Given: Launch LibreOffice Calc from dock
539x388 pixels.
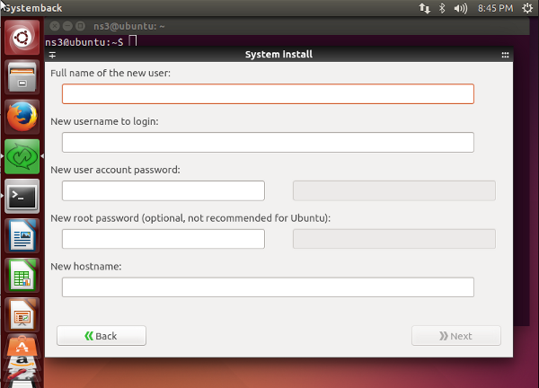Looking at the screenshot, I should tap(22, 276).
